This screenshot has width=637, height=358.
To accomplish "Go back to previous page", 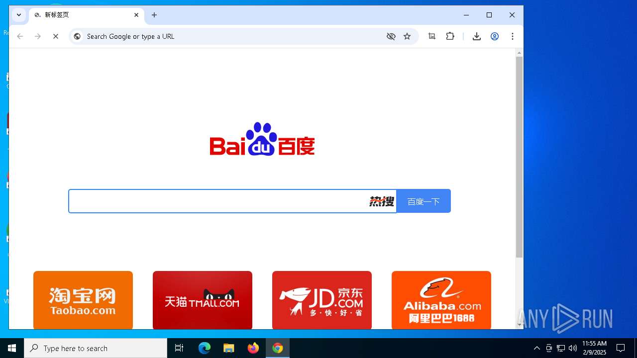I will 20,36.
